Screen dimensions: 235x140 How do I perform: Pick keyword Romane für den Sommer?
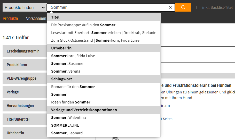[104, 87]
